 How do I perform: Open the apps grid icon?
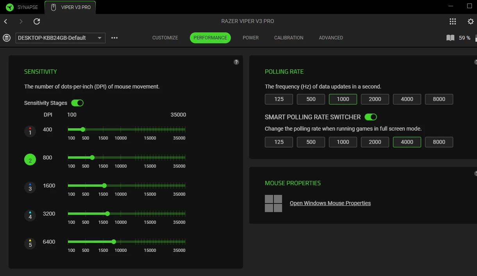click(453, 21)
